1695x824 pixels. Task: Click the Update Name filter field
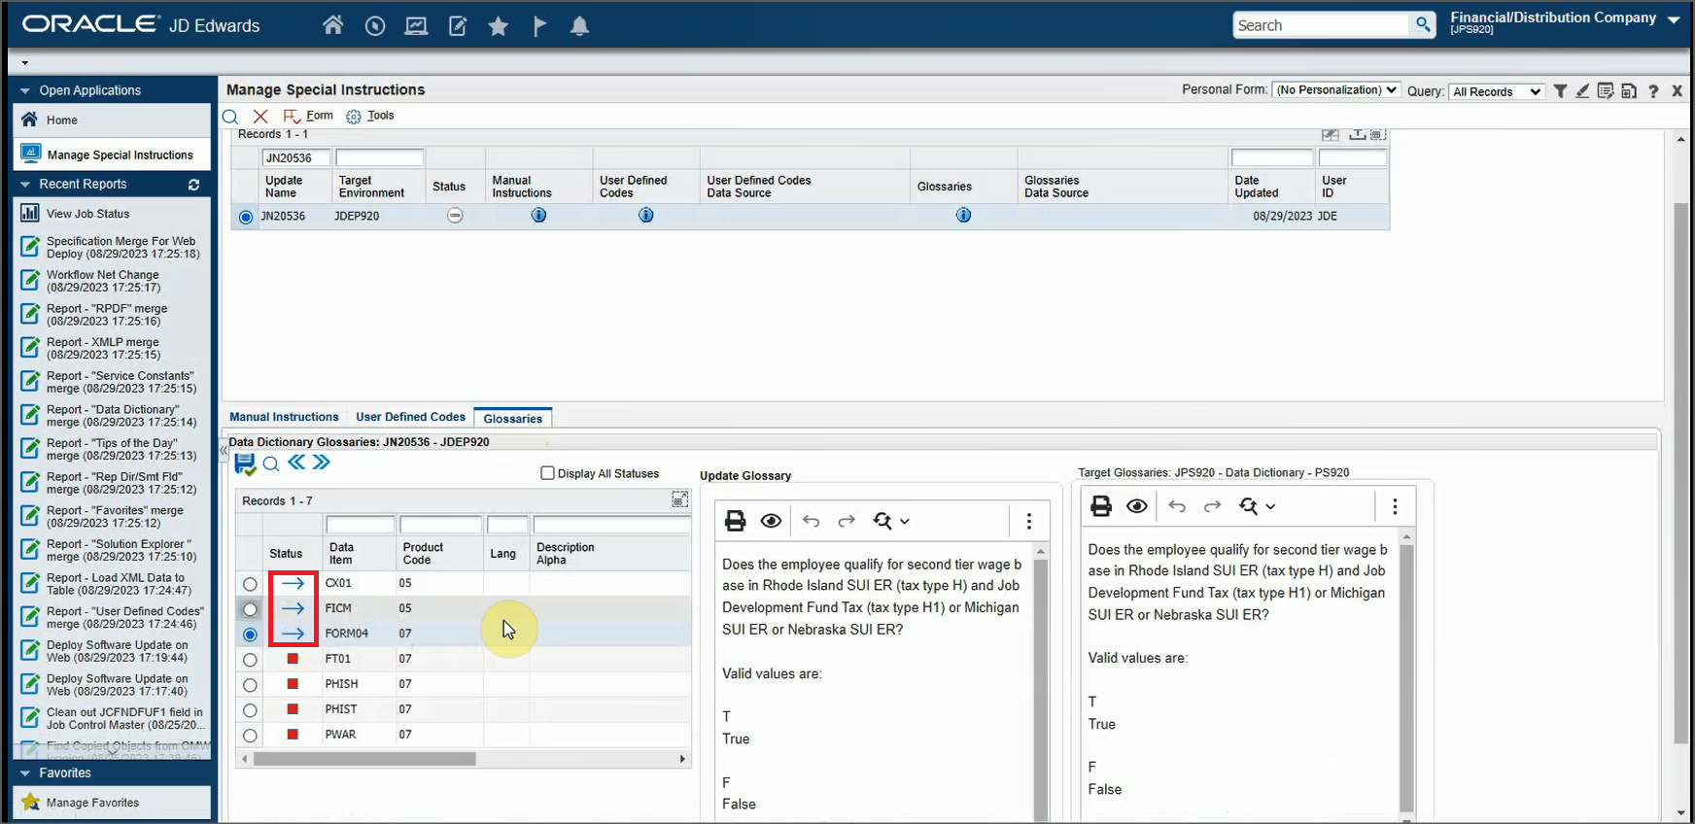[295, 157]
